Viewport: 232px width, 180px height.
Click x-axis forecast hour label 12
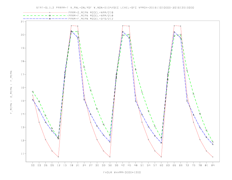tap(59, 165)
